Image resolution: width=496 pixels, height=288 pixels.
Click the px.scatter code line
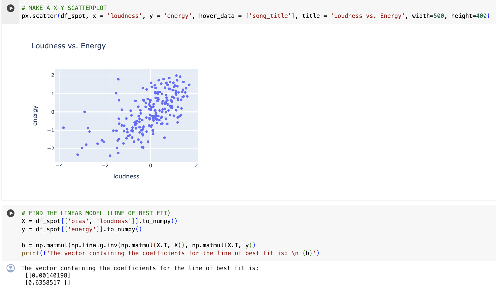click(x=256, y=16)
